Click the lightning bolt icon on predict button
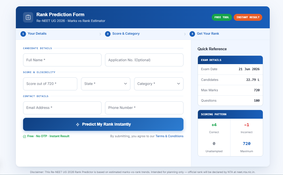Image resolution: width=283 pixels, height=175 pixels. coord(78,124)
